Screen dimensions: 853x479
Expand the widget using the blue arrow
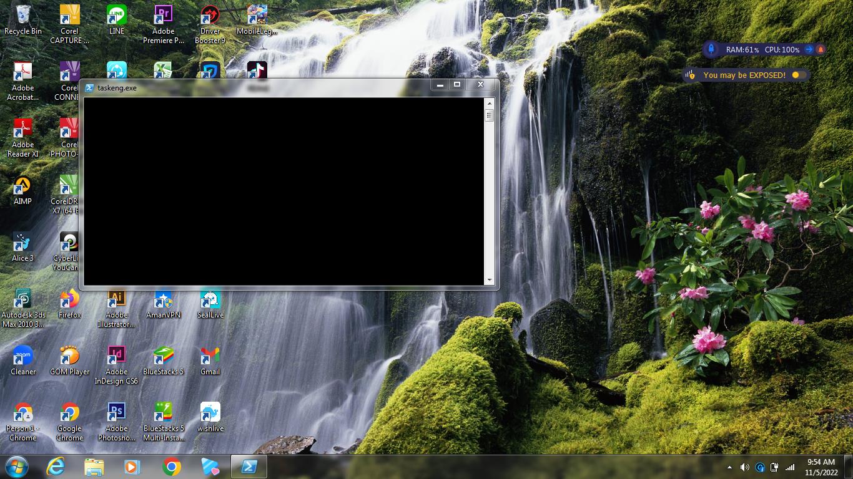click(809, 50)
